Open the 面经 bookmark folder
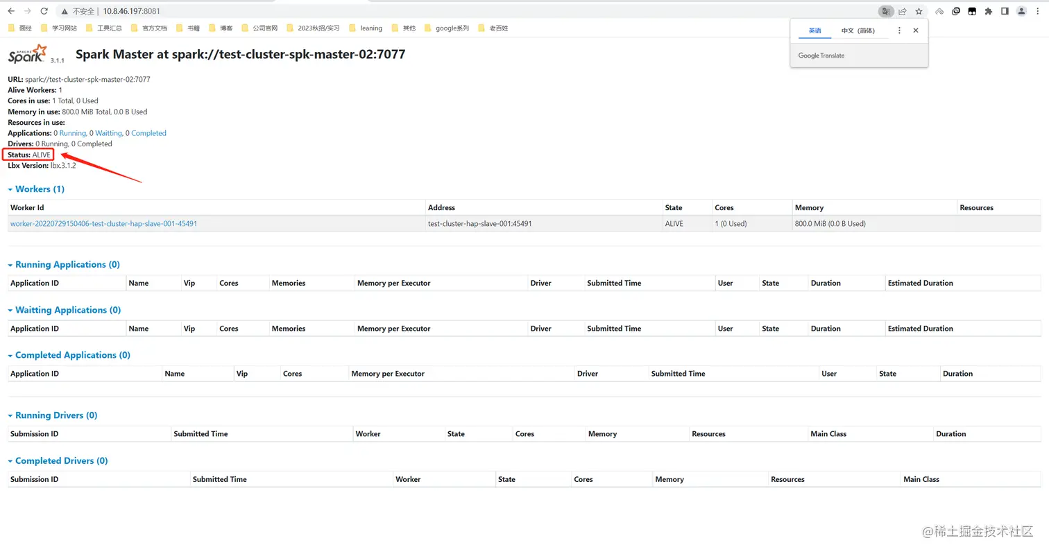 point(20,28)
